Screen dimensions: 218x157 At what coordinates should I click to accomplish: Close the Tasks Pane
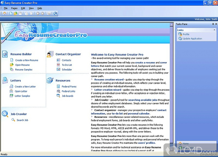(216, 24)
